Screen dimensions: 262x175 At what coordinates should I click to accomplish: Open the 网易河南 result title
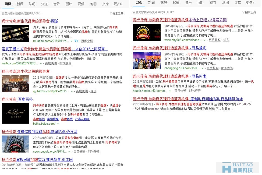[169, 76]
